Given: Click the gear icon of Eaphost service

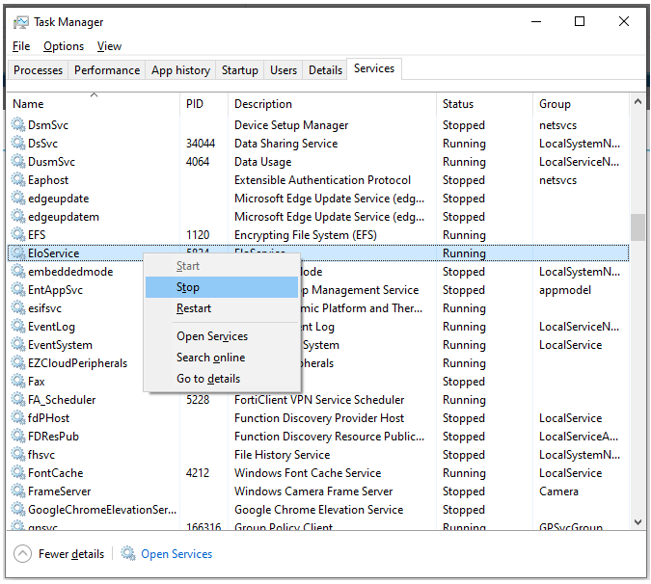Looking at the screenshot, I should tap(18, 180).
